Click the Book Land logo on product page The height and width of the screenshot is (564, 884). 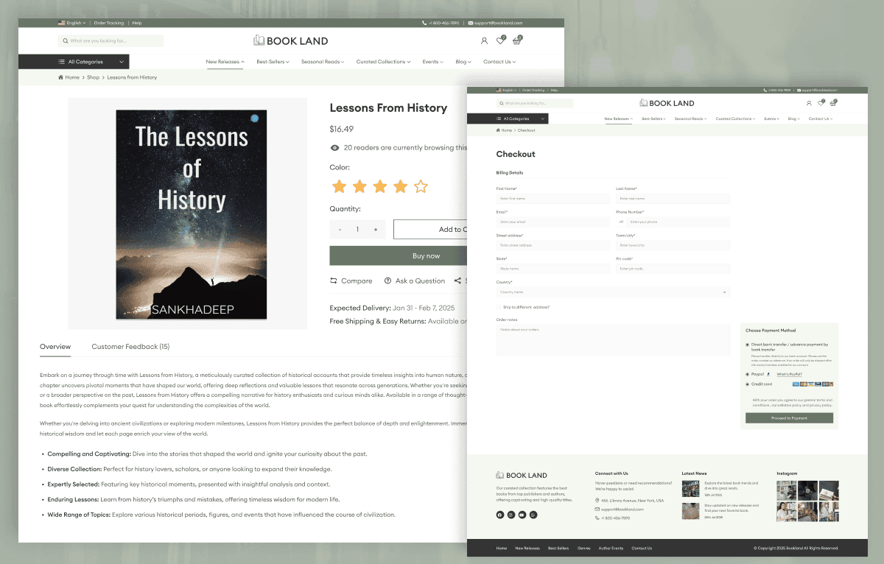click(x=290, y=40)
